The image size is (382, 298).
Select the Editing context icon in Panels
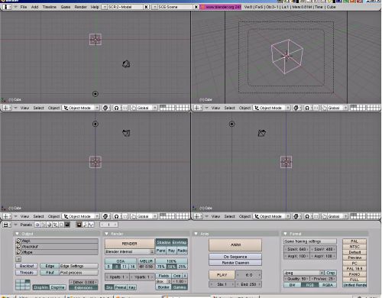(x=61, y=225)
